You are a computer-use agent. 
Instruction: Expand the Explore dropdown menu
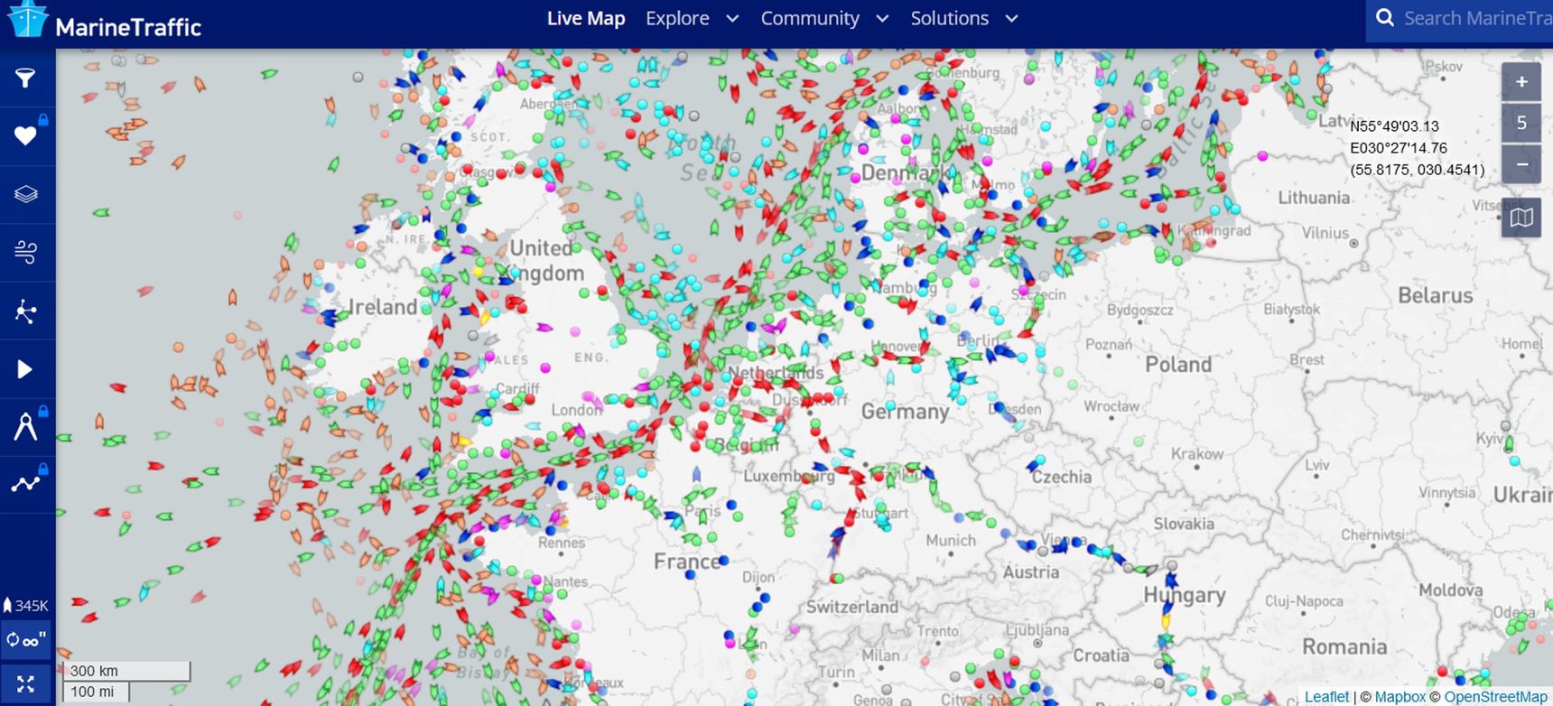tap(692, 19)
